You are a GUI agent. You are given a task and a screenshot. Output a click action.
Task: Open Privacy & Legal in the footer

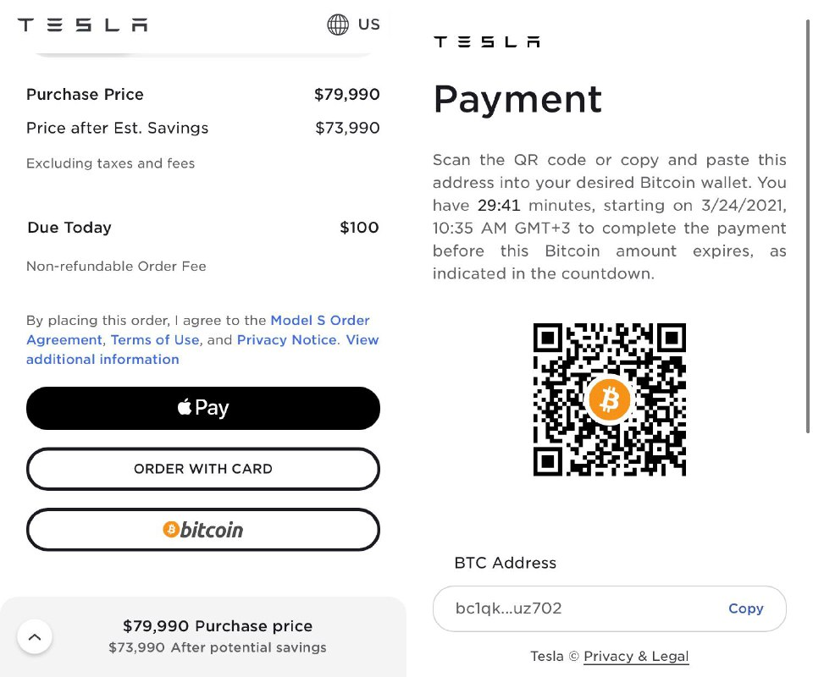(636, 656)
